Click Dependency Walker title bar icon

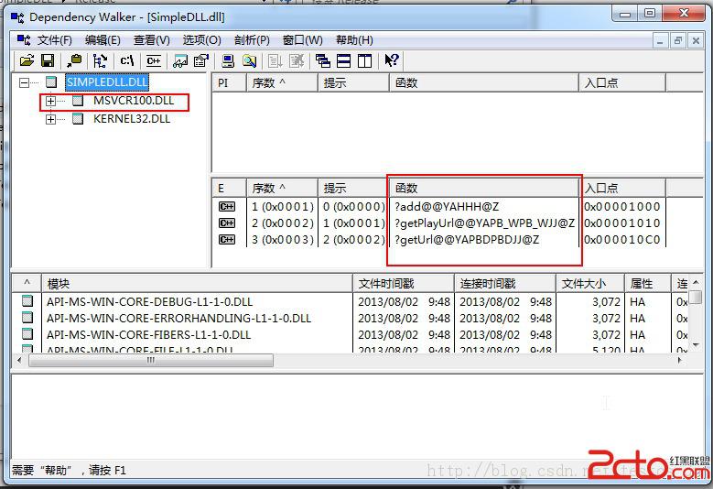click(17, 17)
